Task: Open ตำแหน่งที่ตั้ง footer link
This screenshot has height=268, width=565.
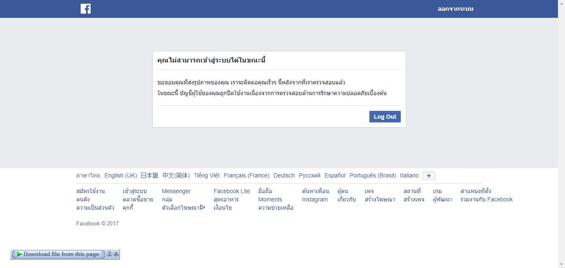Action: 476,191
